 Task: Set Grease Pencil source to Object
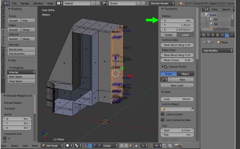pyautogui.click(x=185, y=74)
